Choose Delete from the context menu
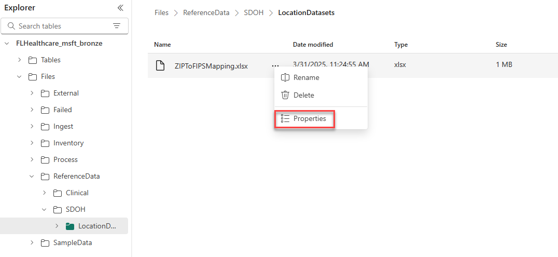This screenshot has width=558, height=257. coord(320,95)
